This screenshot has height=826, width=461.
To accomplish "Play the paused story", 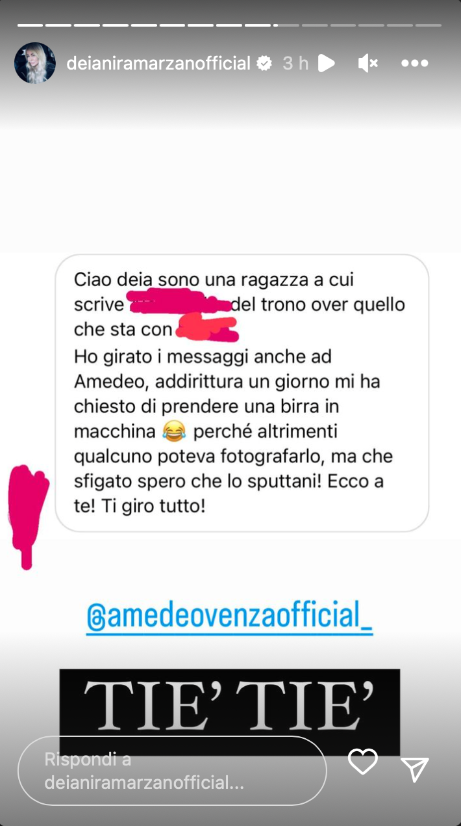I will 327,63.
